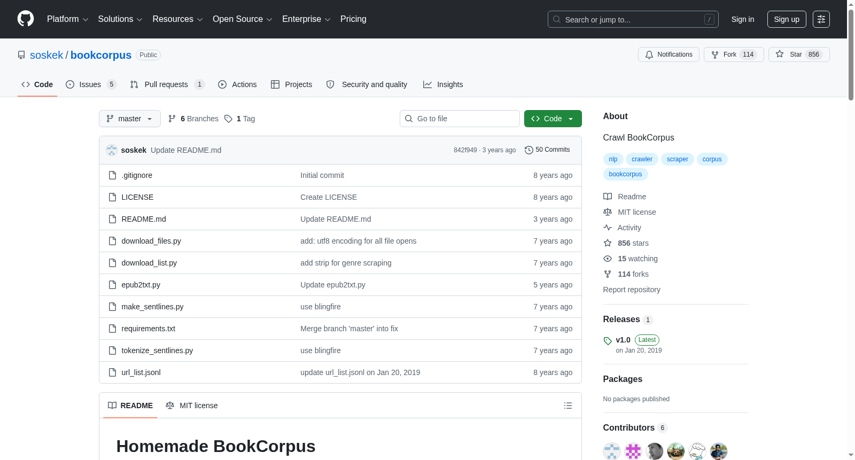Click file icon beside README.md

(112, 219)
